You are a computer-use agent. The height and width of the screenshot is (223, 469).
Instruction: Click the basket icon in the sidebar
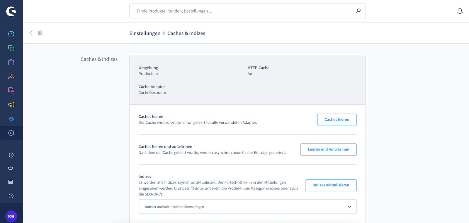11,168
